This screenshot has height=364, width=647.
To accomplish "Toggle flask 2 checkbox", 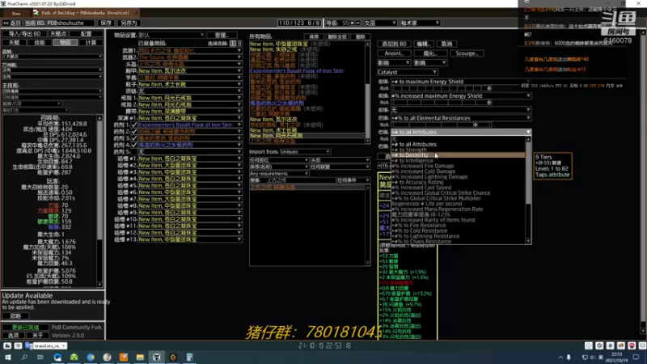I will point(133,131).
